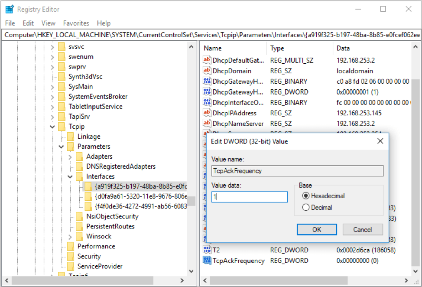Sort values by the Data column header
Image resolution: width=422 pixels, height=287 pixels.
[x=372, y=48]
